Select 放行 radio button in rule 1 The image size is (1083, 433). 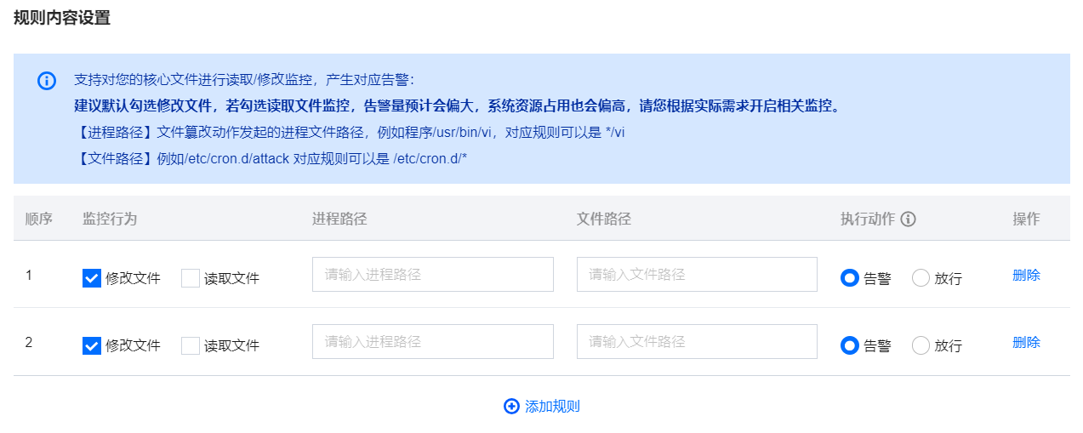point(921,278)
